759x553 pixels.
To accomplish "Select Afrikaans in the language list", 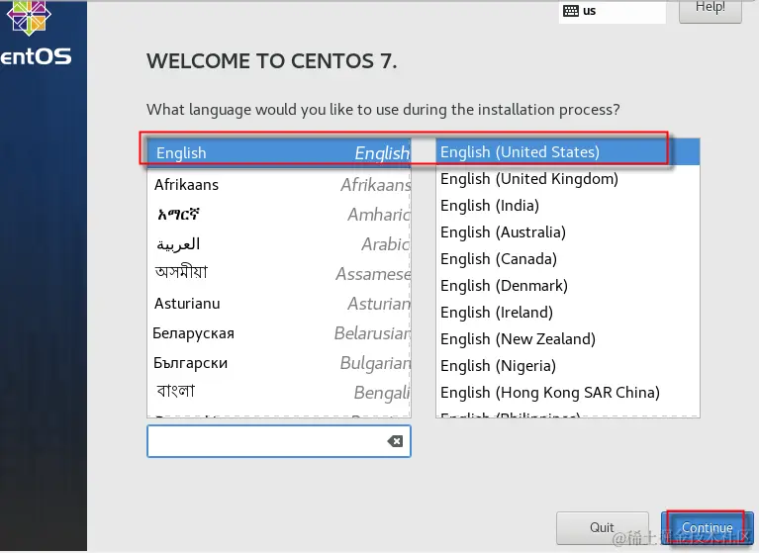I will click(279, 184).
